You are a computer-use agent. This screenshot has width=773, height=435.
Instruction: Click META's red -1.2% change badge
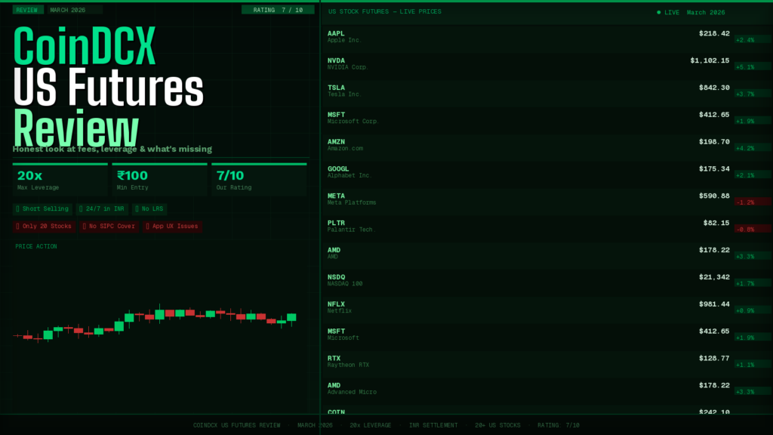[752, 202]
